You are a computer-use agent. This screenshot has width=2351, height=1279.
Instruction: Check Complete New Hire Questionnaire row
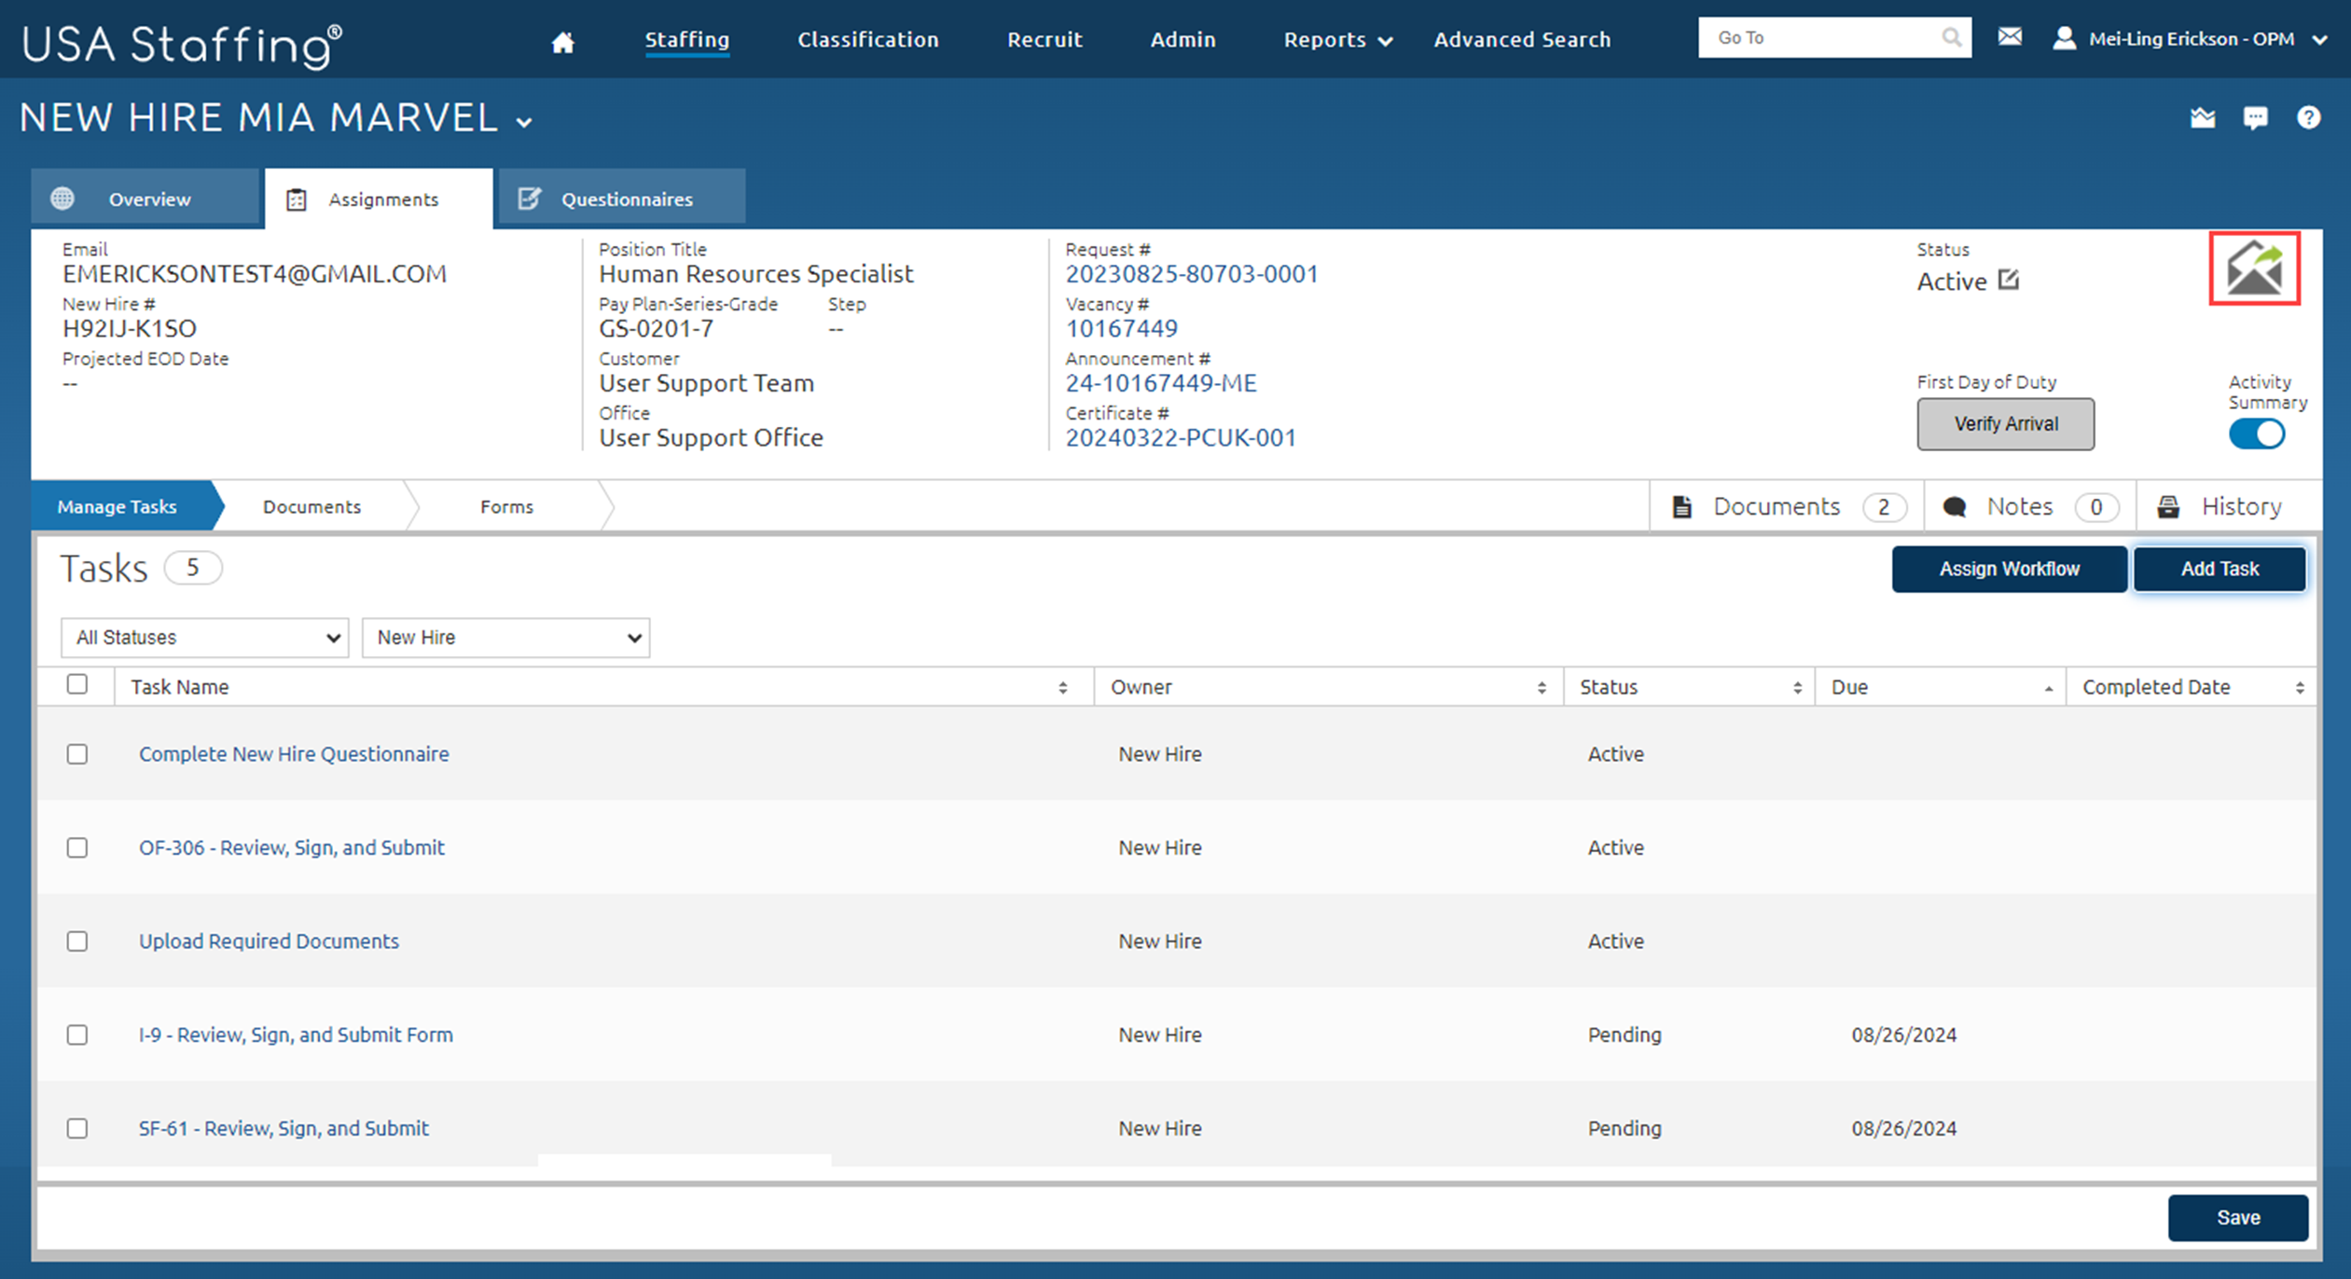tap(77, 754)
